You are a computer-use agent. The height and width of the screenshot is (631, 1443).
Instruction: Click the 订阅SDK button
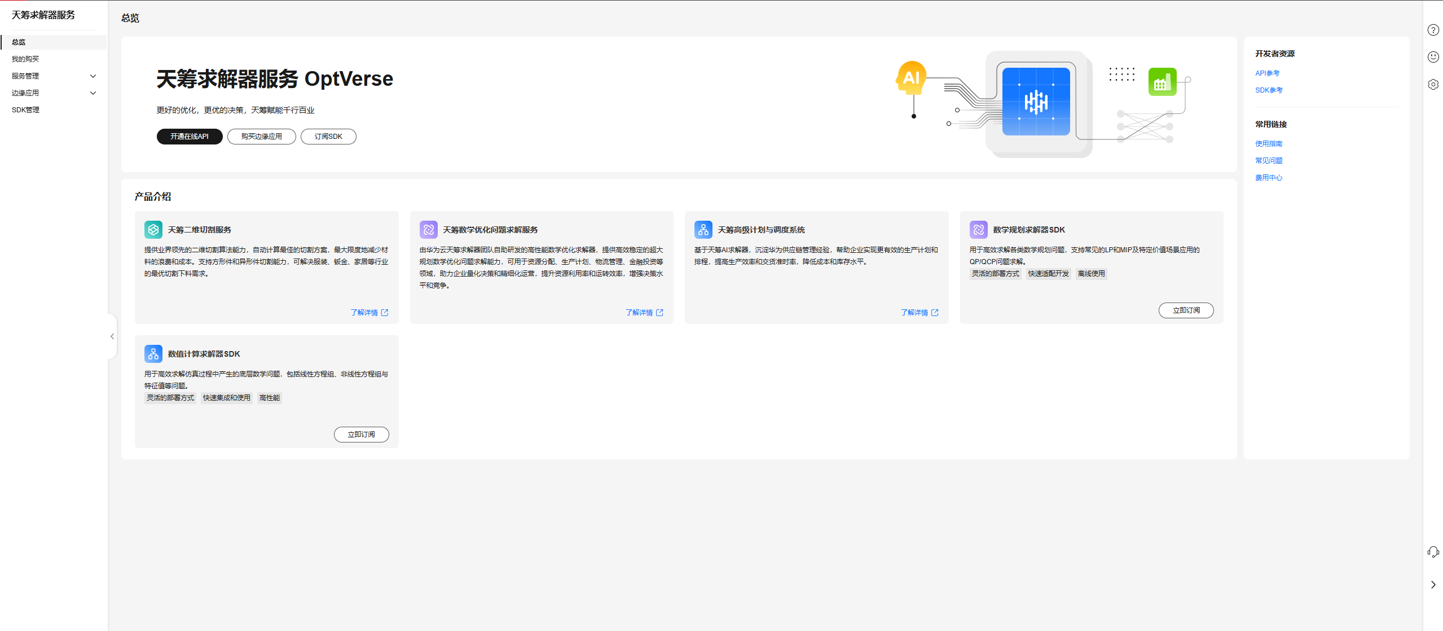(328, 137)
